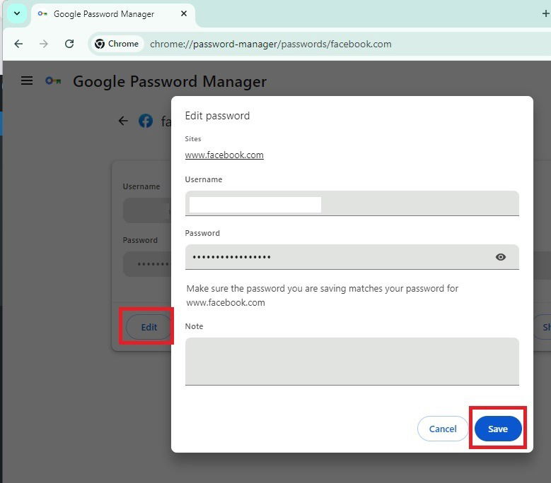The height and width of the screenshot is (483, 551).
Task: Click the chrome://password-manager URL in address bar
Action: 271,44
